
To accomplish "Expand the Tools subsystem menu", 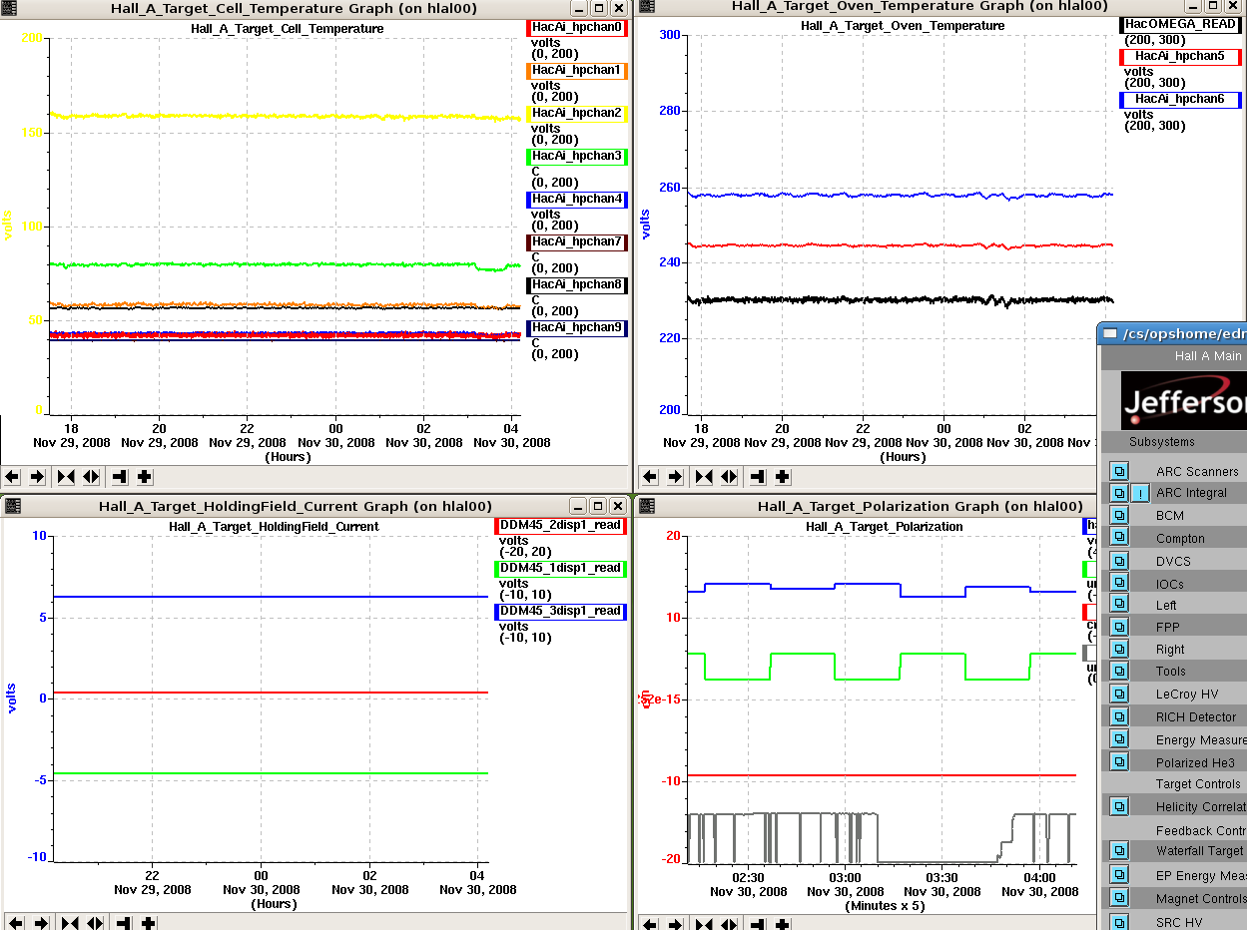I will click(1119, 672).
